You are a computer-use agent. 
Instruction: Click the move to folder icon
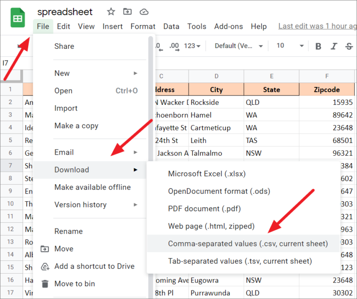(127, 12)
